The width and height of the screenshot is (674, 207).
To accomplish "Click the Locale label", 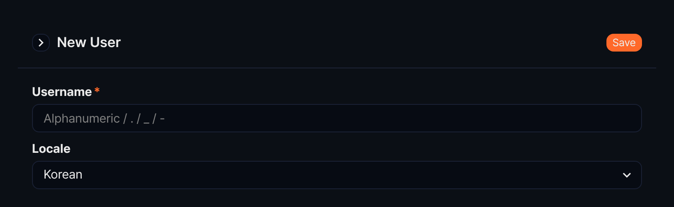I will click(x=51, y=148).
